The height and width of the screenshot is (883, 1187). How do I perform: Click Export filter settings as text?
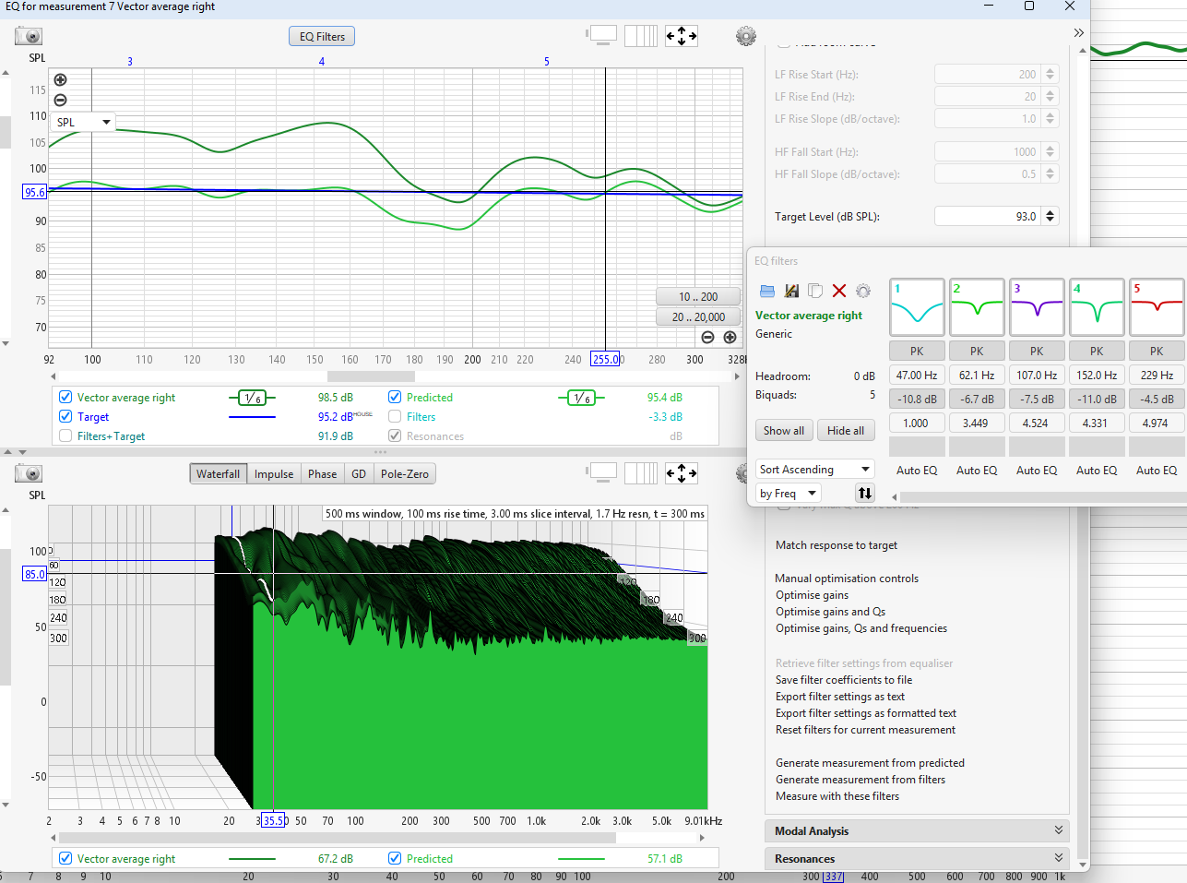tap(840, 696)
